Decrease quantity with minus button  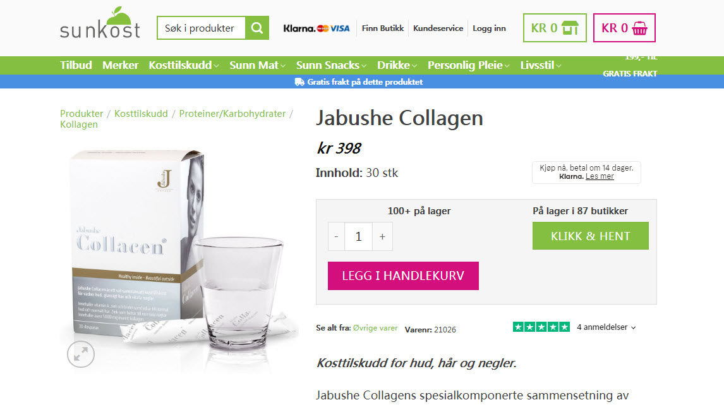pos(336,236)
